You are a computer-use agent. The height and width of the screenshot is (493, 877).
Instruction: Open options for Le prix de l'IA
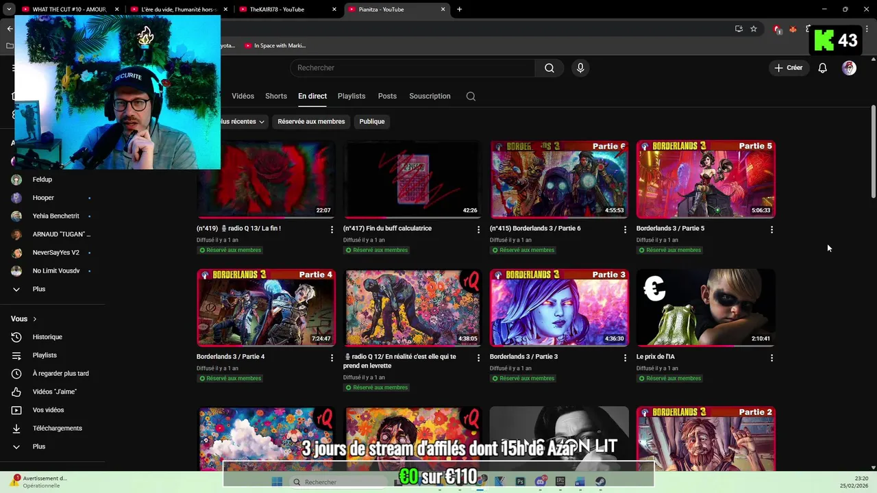tap(771, 357)
